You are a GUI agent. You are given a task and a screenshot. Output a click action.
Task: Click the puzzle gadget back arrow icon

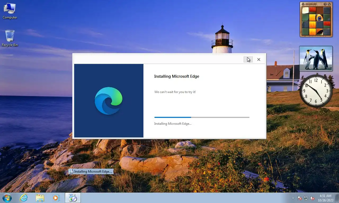coord(303,4)
